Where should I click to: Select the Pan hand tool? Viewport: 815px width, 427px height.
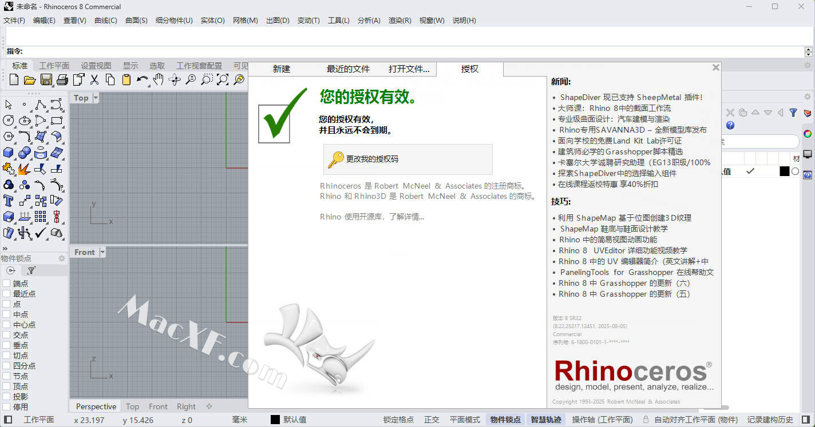coord(159,79)
